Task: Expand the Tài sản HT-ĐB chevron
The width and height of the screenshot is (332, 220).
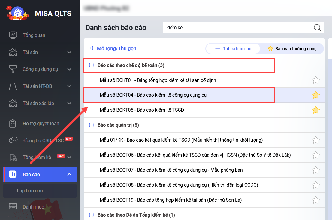Action: [69, 86]
